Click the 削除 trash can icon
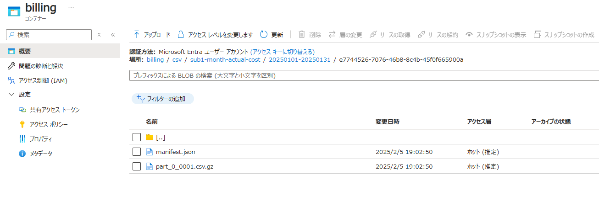This screenshot has width=599, height=207. [302, 34]
